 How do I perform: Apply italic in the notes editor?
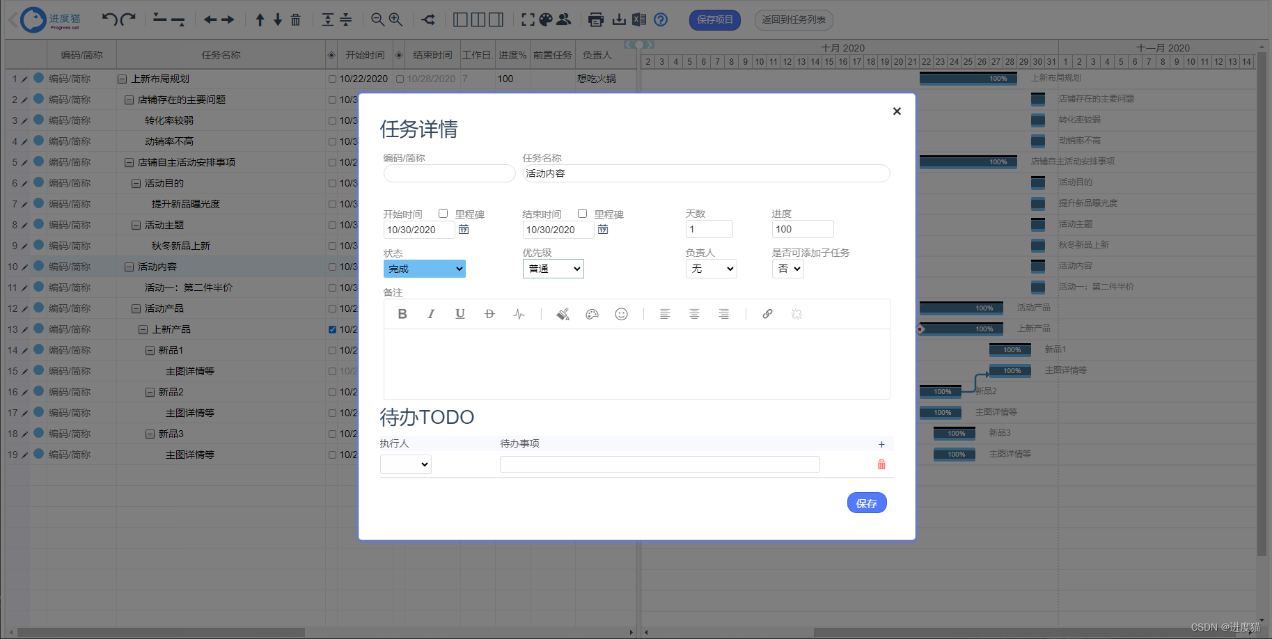pos(431,314)
